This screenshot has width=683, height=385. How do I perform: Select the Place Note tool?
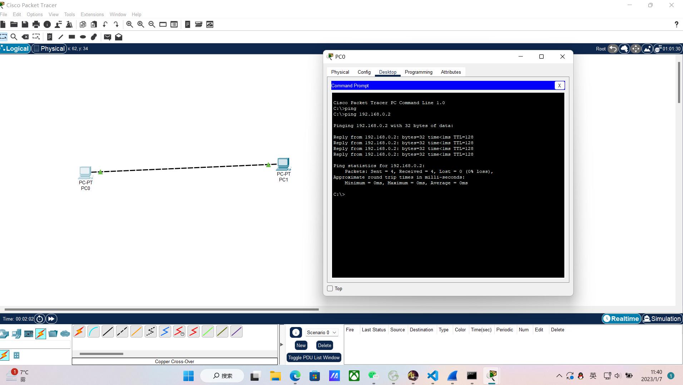[49, 36]
